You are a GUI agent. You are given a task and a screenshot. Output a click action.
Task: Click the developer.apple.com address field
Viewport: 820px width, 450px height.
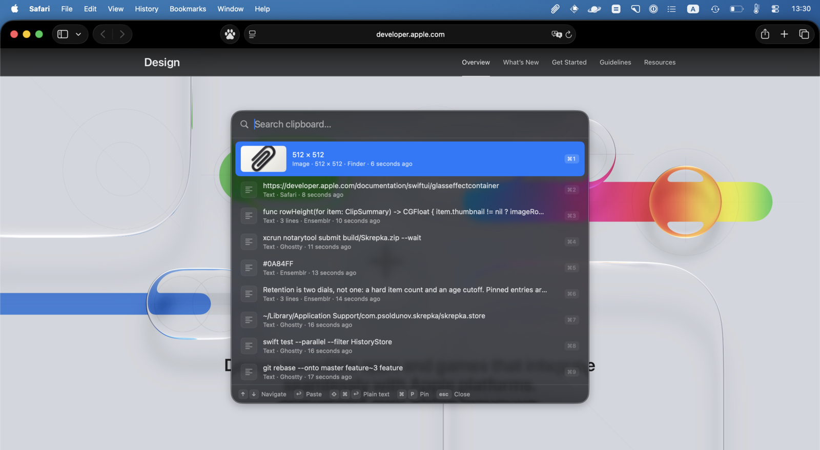(410, 34)
